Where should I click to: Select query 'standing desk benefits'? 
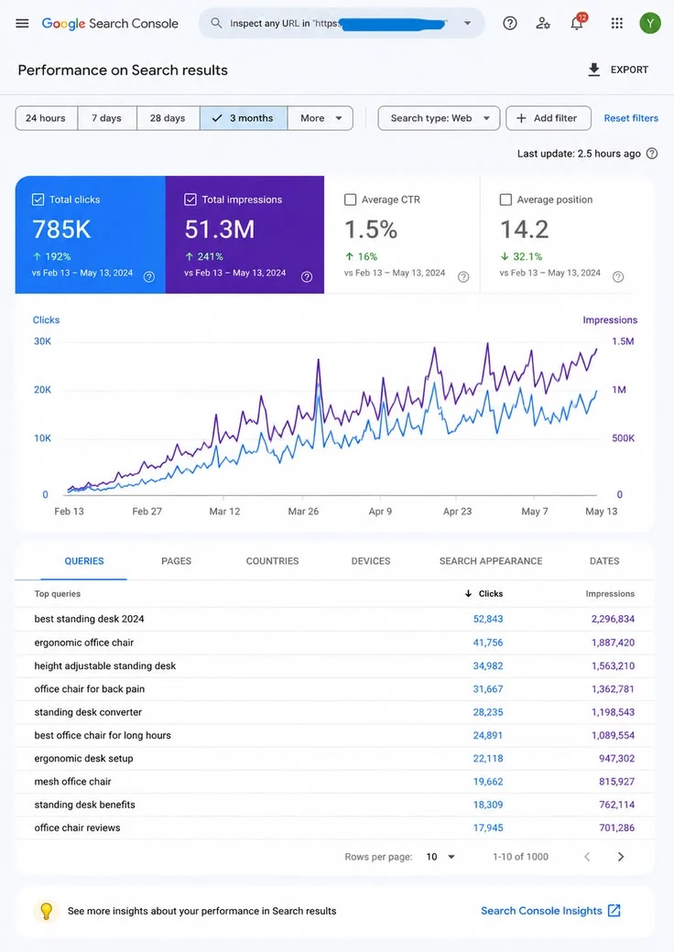(84, 805)
